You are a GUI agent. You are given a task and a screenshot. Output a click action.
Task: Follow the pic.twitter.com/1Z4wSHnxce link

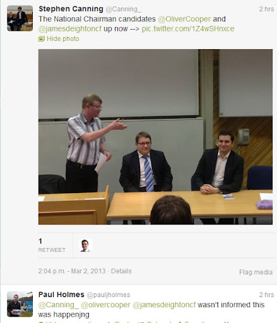(188, 29)
